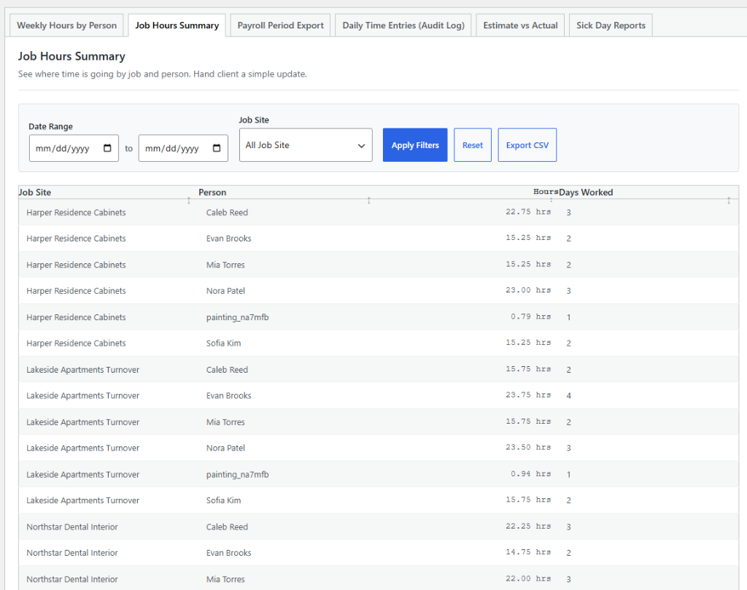
Task: Click Lakeside Apartments Turnover in Sofia Kim row
Action: point(83,500)
